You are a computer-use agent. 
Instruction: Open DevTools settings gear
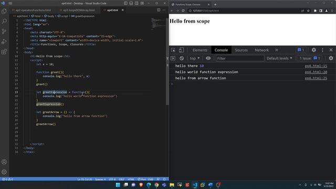pos(314,50)
